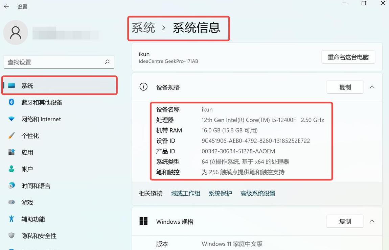Open the user account avatar
Image resolution: width=389 pixels, height=250 pixels.
click(16, 32)
